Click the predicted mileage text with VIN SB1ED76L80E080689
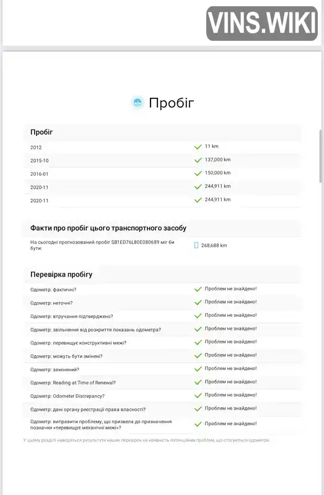The width and height of the screenshot is (324, 495). click(102, 245)
